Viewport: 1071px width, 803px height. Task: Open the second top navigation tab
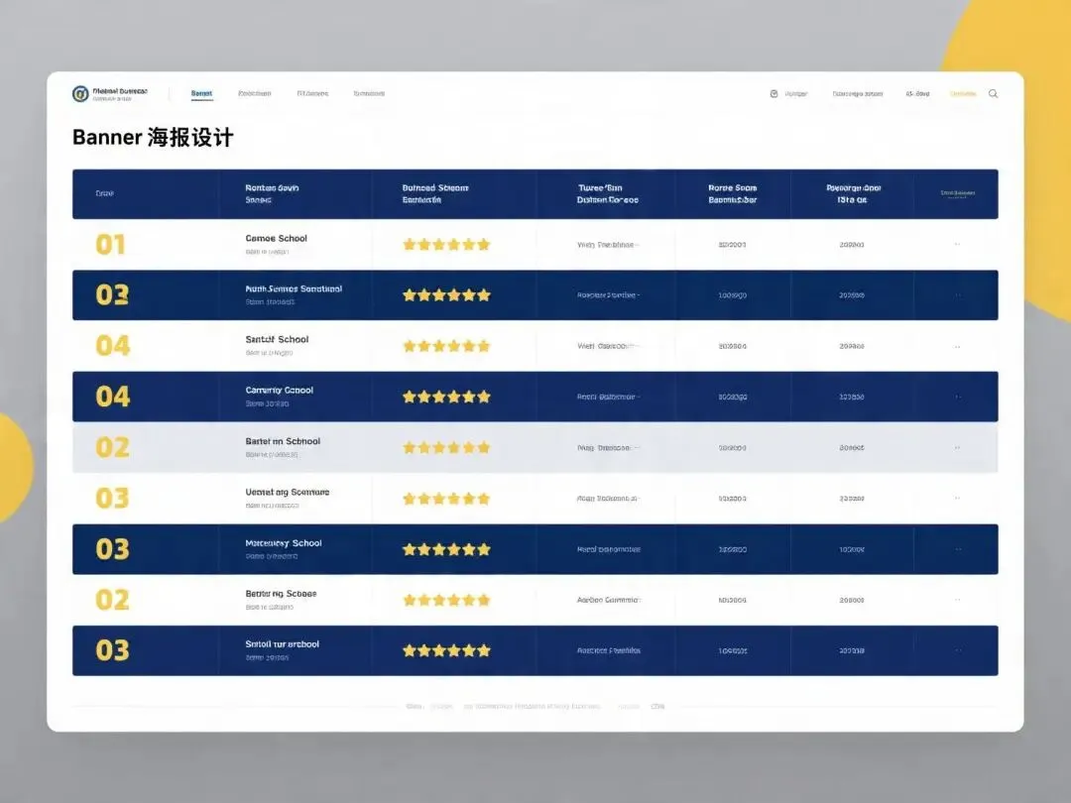click(x=255, y=93)
